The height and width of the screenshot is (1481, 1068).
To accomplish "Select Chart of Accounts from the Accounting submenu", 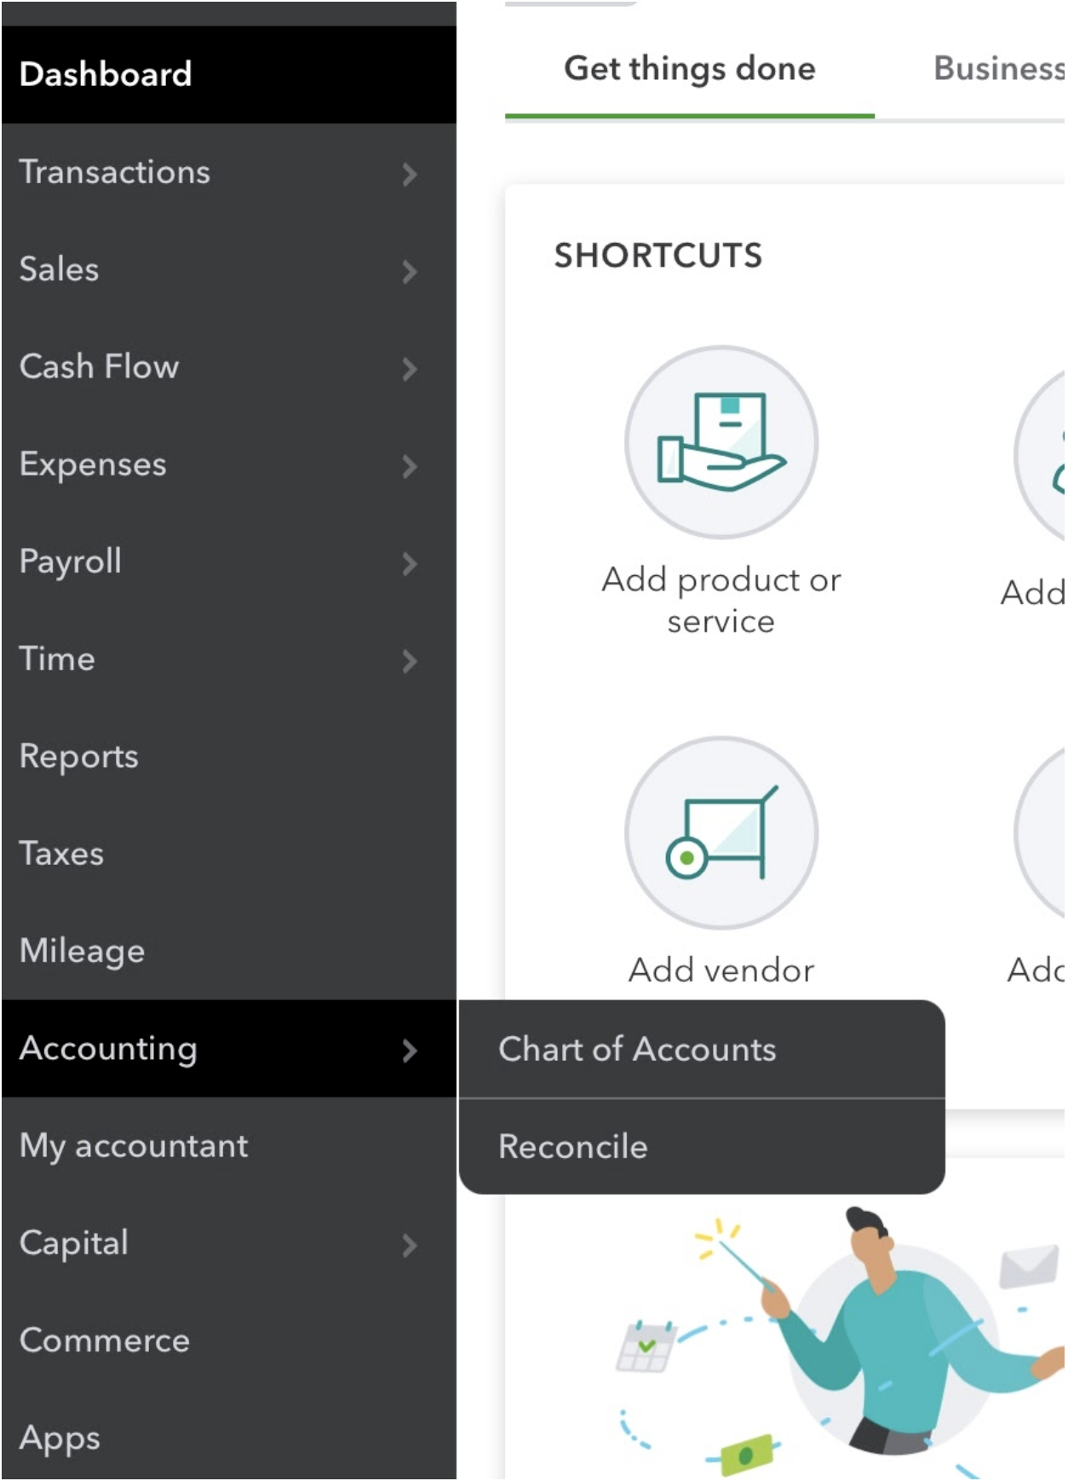I will pos(637,1048).
